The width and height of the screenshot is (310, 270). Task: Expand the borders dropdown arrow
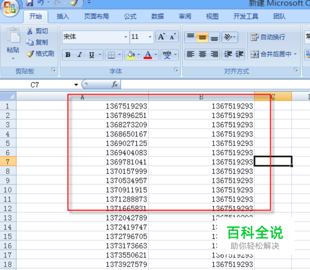(120, 55)
